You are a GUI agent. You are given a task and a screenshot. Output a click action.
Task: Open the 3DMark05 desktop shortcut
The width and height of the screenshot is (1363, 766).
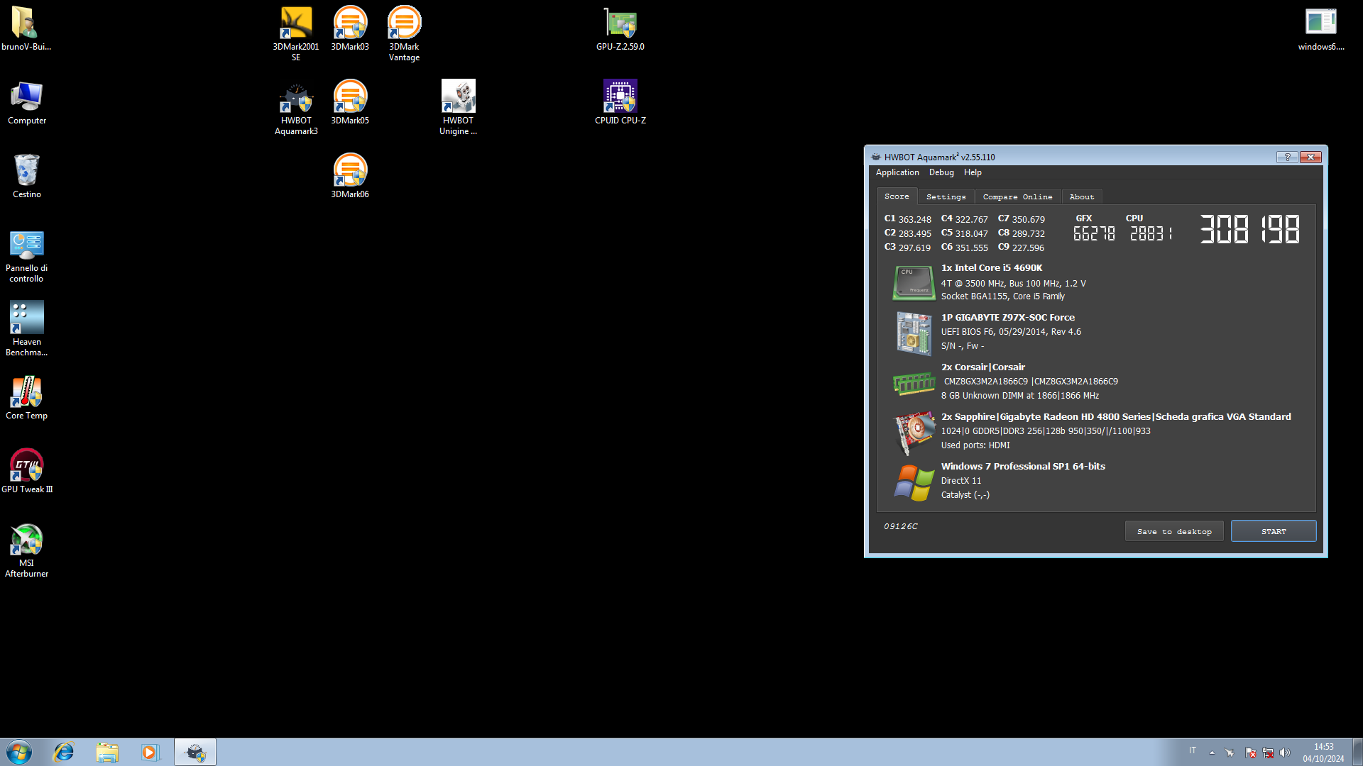pyautogui.click(x=350, y=102)
